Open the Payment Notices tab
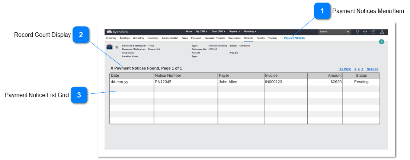The width and height of the screenshot is (410, 160). pyautogui.click(x=294, y=38)
